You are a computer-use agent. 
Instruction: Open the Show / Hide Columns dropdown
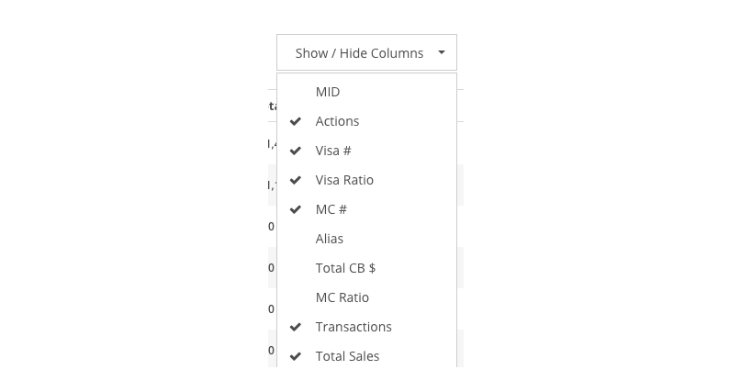point(366,52)
